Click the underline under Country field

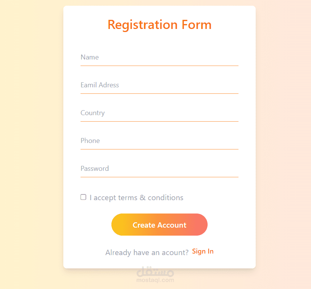tap(159, 121)
